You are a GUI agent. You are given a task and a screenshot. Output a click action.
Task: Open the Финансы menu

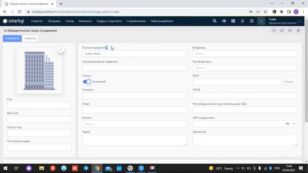click(x=85, y=21)
